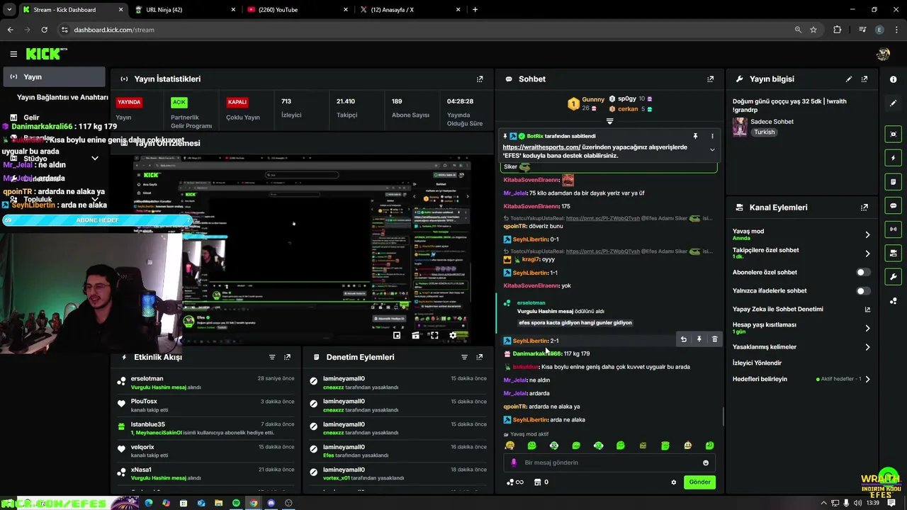Expand the Yavaş mod setting
Viewport: 907px width, 510px height.
pos(867,234)
